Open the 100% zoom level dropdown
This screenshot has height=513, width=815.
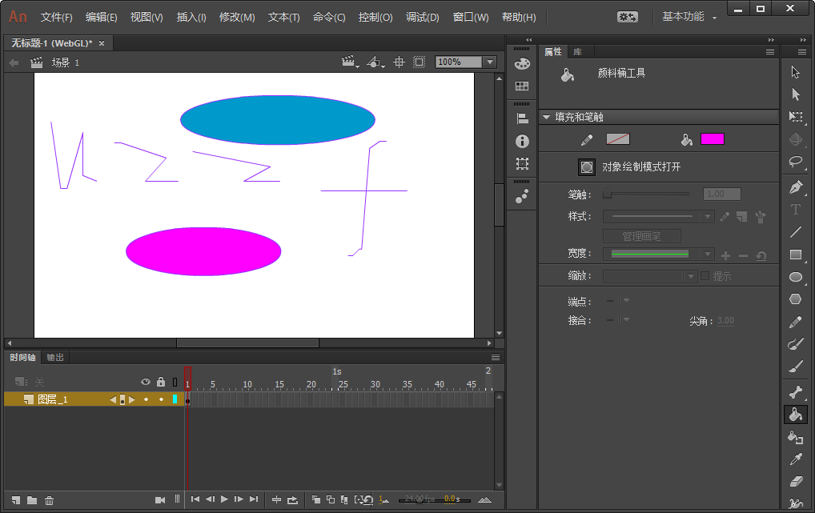[488, 62]
